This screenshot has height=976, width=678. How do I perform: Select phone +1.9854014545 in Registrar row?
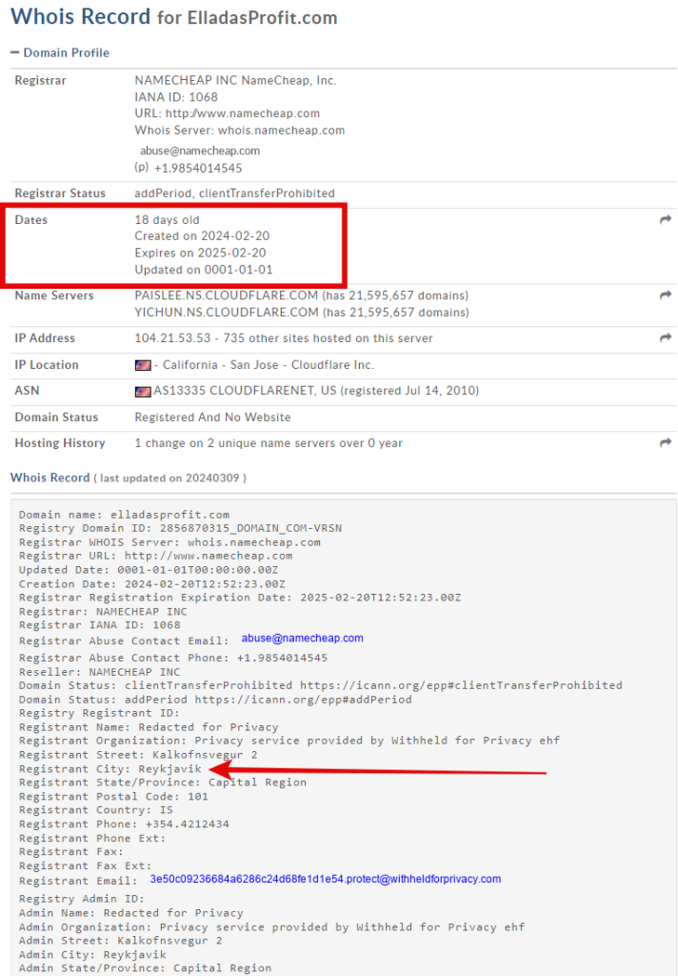click(198, 168)
